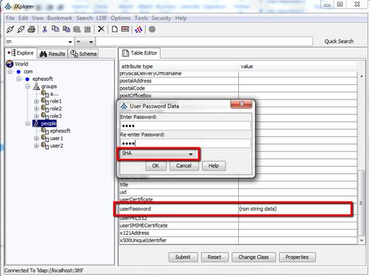Click the Reset button
Viewport: 370px width, 276px height.
(215, 257)
